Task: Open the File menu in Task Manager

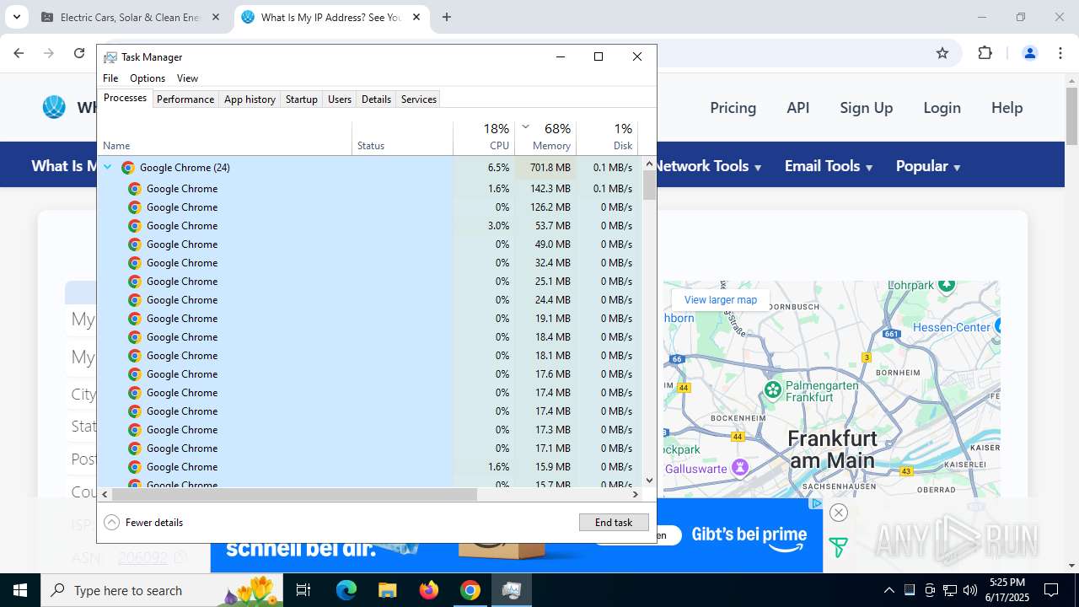Action: (x=110, y=78)
